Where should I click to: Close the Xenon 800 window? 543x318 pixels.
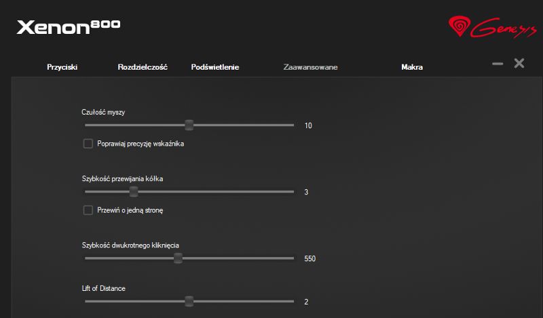(x=519, y=63)
